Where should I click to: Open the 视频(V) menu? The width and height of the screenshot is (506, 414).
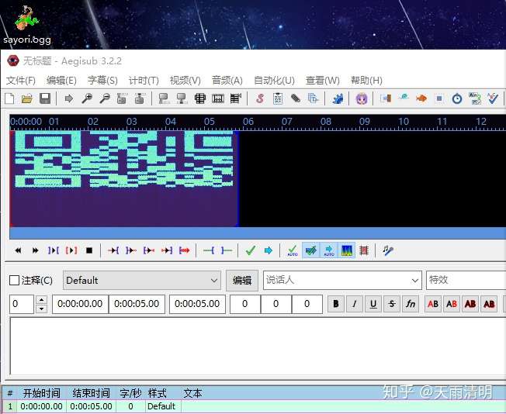pos(185,81)
